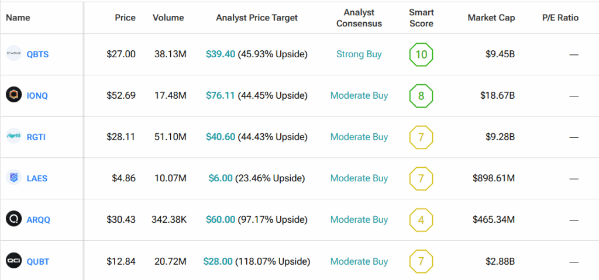
Task: Click the QBTS company logo icon
Action: click(x=13, y=54)
